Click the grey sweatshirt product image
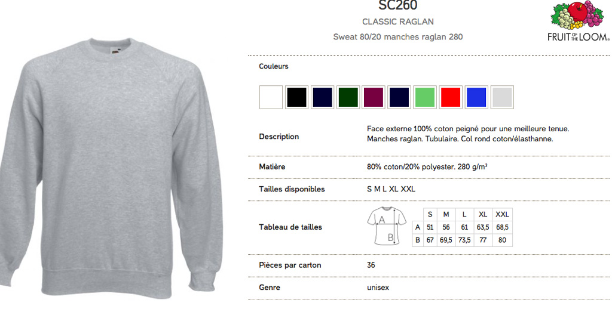Image resolution: width=612 pixels, height=309 pixels. [111, 168]
